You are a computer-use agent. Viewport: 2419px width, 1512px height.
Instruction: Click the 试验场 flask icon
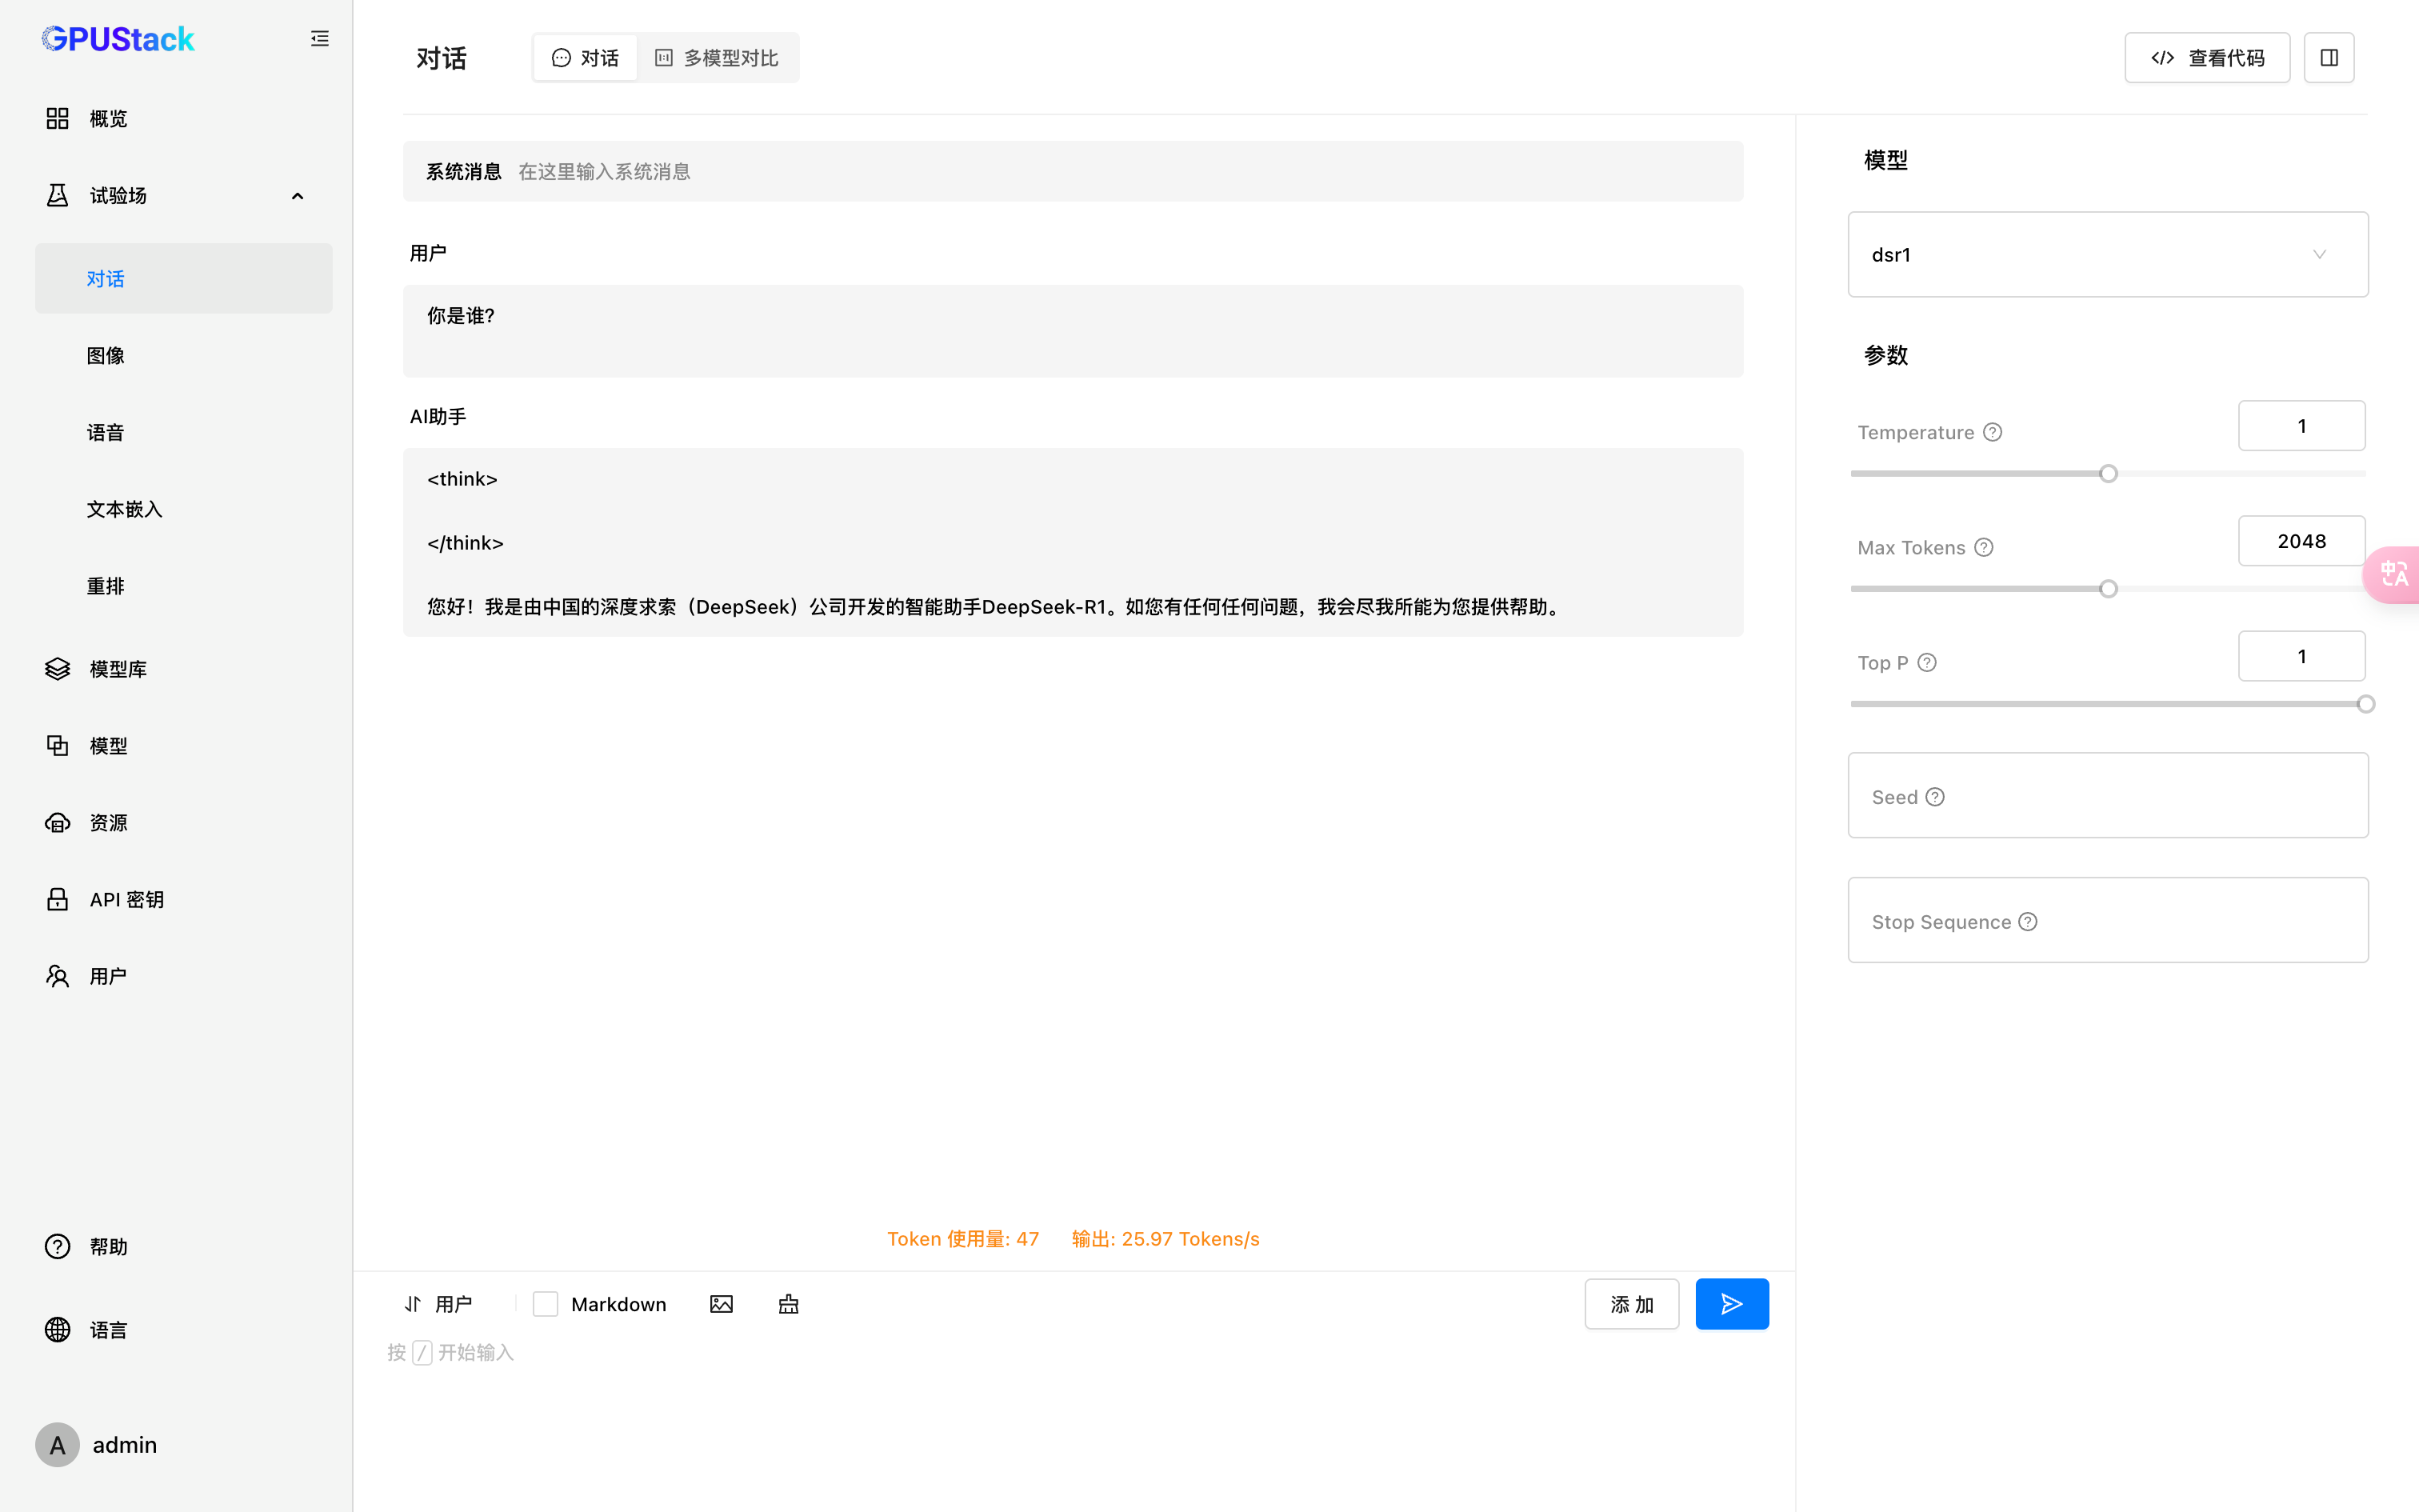click(58, 196)
